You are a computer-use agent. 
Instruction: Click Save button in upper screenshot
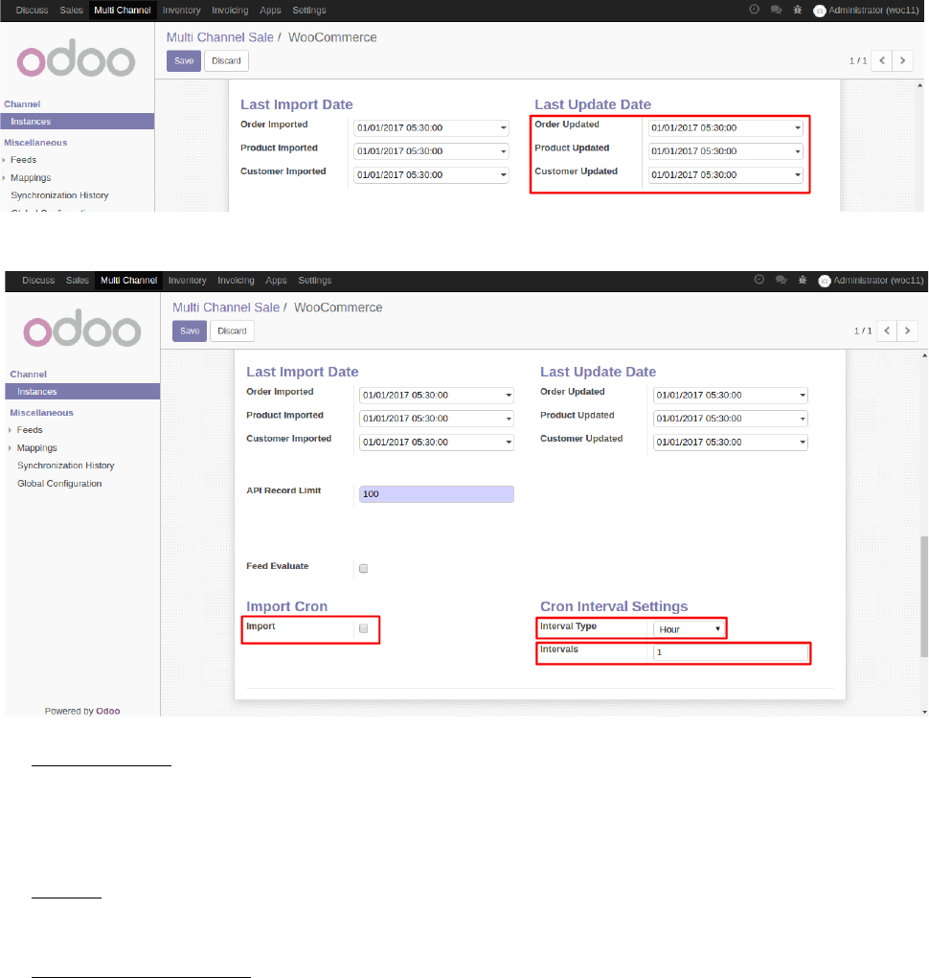coord(184,61)
